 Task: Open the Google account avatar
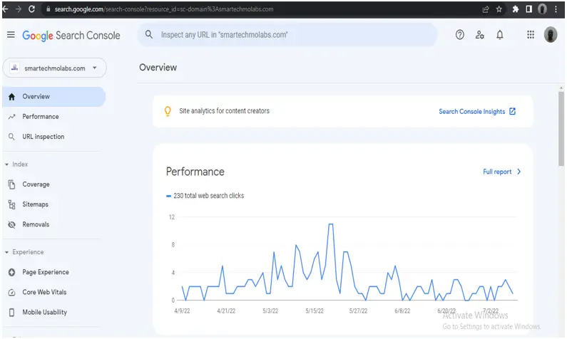[x=551, y=35]
